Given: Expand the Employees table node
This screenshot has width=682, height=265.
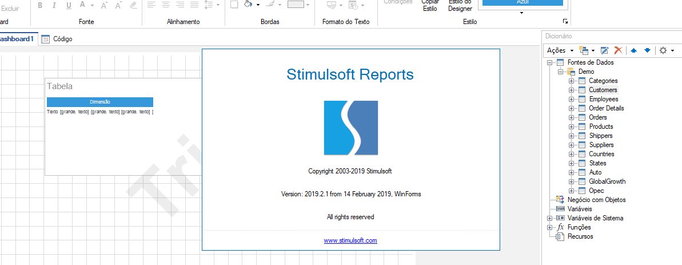Looking at the screenshot, I should pyautogui.click(x=572, y=99).
